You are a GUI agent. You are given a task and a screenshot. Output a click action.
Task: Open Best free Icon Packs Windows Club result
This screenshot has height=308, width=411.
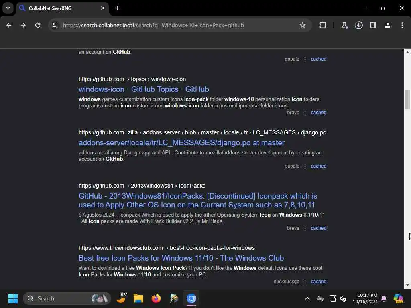click(181, 258)
